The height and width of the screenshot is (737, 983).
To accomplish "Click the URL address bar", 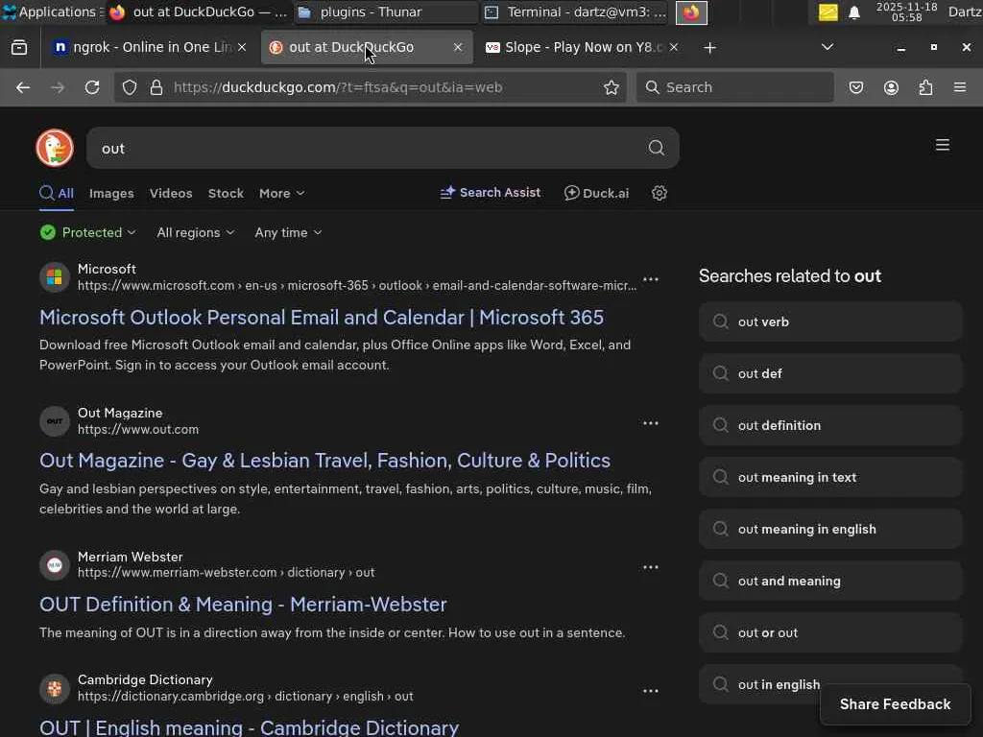I will pyautogui.click(x=370, y=87).
